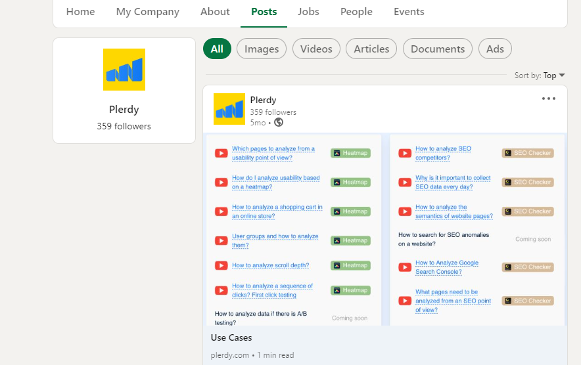Click Heatmap tag beside usability pages video
The height and width of the screenshot is (365, 581).
(x=350, y=153)
